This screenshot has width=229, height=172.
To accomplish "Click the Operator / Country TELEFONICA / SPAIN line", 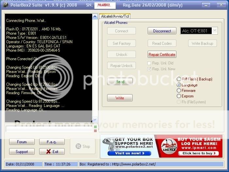I will click(39, 42).
